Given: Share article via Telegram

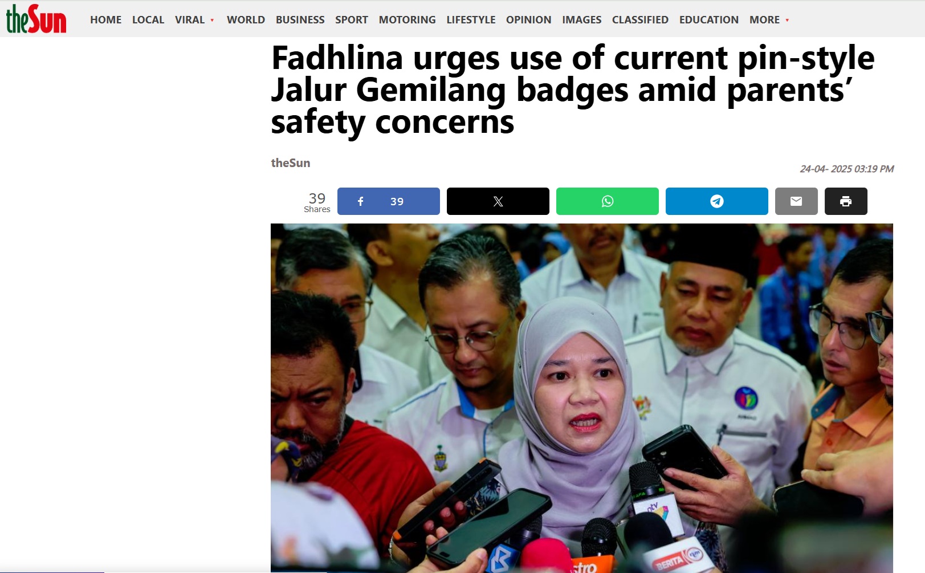Looking at the screenshot, I should point(716,201).
